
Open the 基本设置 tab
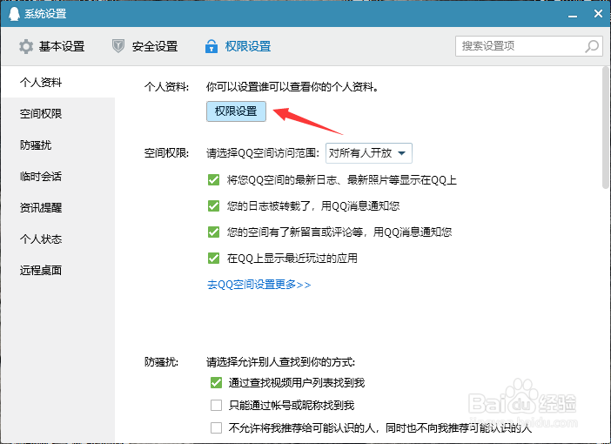[52, 46]
